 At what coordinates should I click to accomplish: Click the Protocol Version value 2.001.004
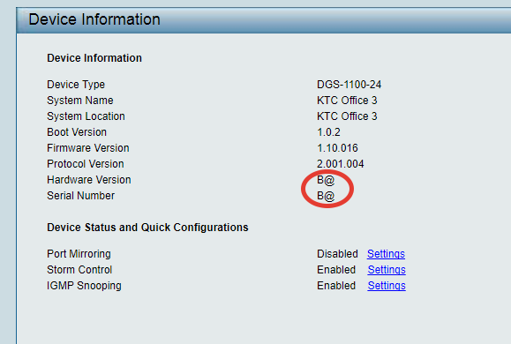pyautogui.click(x=341, y=164)
